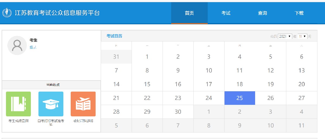Click the 登录 login link under 考生
325x139 pixels.
pyautogui.click(x=33, y=47)
